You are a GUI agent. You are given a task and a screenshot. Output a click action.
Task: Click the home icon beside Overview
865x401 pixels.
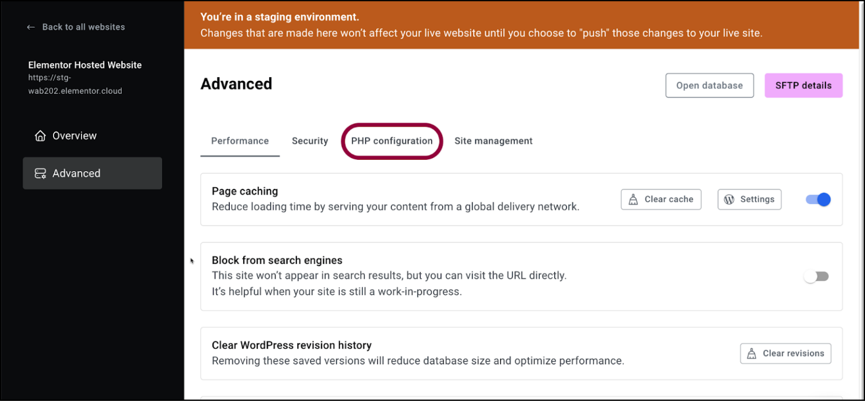pyautogui.click(x=40, y=136)
